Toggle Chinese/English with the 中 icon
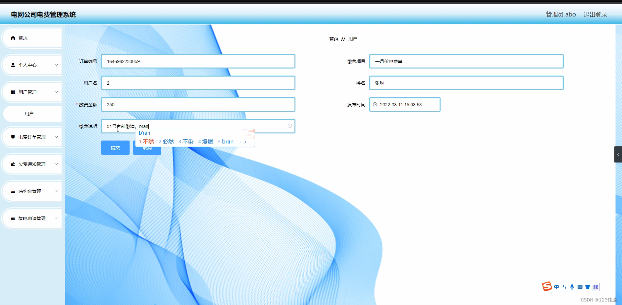This screenshot has width=622, height=305. (557, 287)
